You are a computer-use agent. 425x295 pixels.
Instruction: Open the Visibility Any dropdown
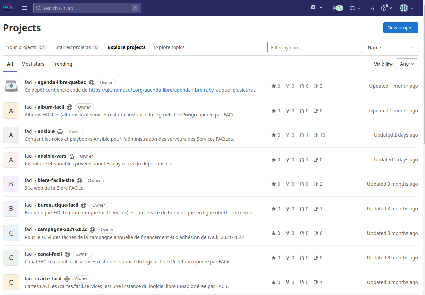pyautogui.click(x=407, y=64)
